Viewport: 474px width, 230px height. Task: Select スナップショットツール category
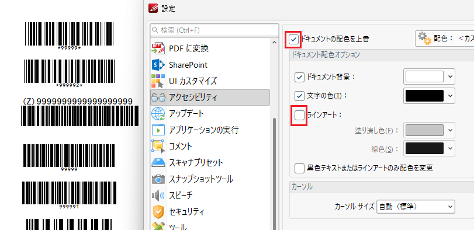pos(210,179)
